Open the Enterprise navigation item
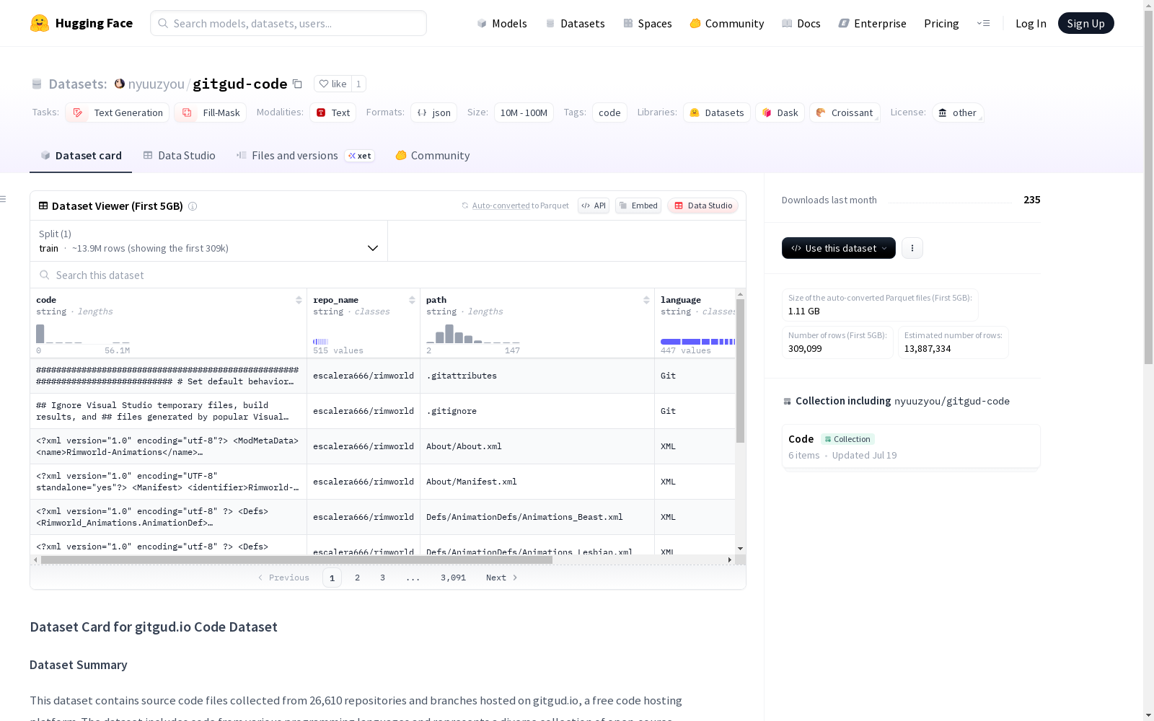The height and width of the screenshot is (721, 1154). click(x=873, y=23)
